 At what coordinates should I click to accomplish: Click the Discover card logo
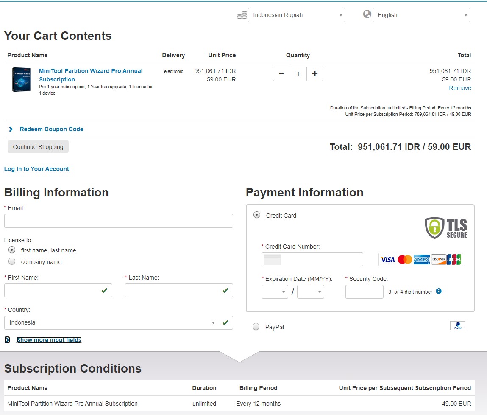(439, 260)
